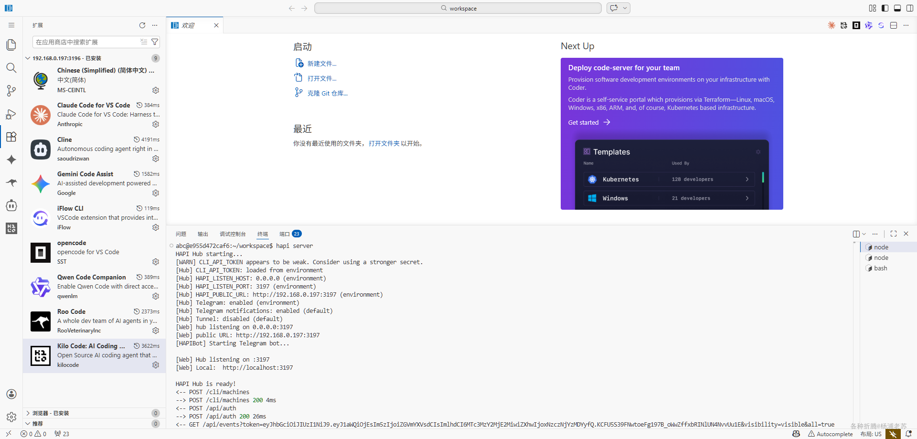Open notifications bell in status bar
Screen dimensions: 917x439
pyautogui.click(x=908, y=434)
